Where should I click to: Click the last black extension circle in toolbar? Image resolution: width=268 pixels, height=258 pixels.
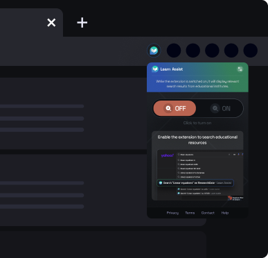(251, 51)
